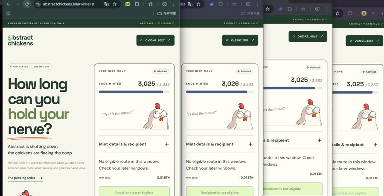
Task: Open Extensions puzzle icon in 0xE3A8…45c9 window
Action: pyautogui.click(x=290, y=9)
